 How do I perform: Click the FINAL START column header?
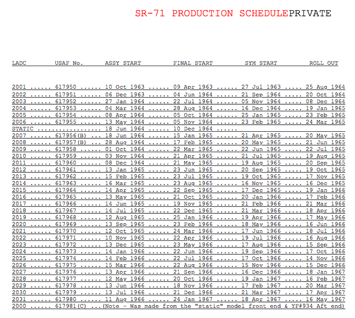tap(193, 63)
